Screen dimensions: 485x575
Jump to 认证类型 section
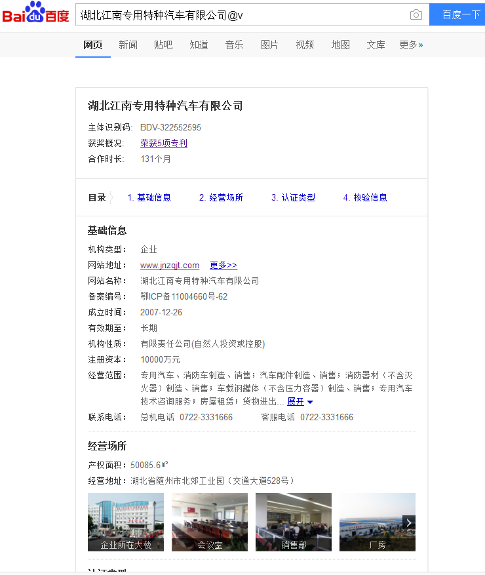pos(293,197)
